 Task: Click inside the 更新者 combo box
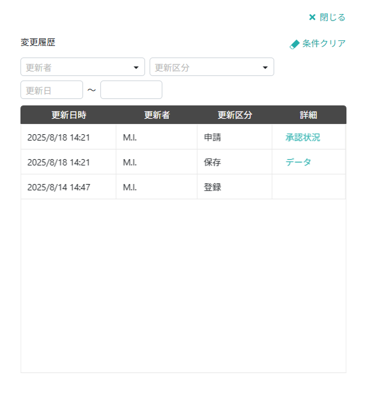pyautogui.click(x=83, y=67)
